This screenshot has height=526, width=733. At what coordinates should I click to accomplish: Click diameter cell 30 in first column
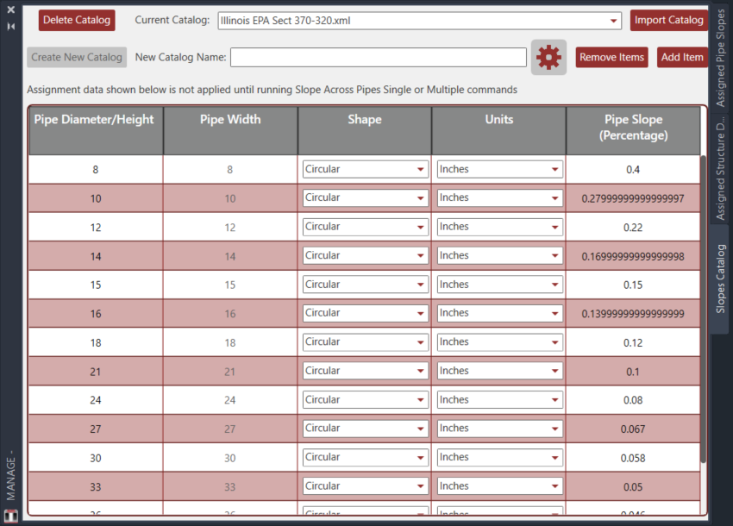click(96, 458)
